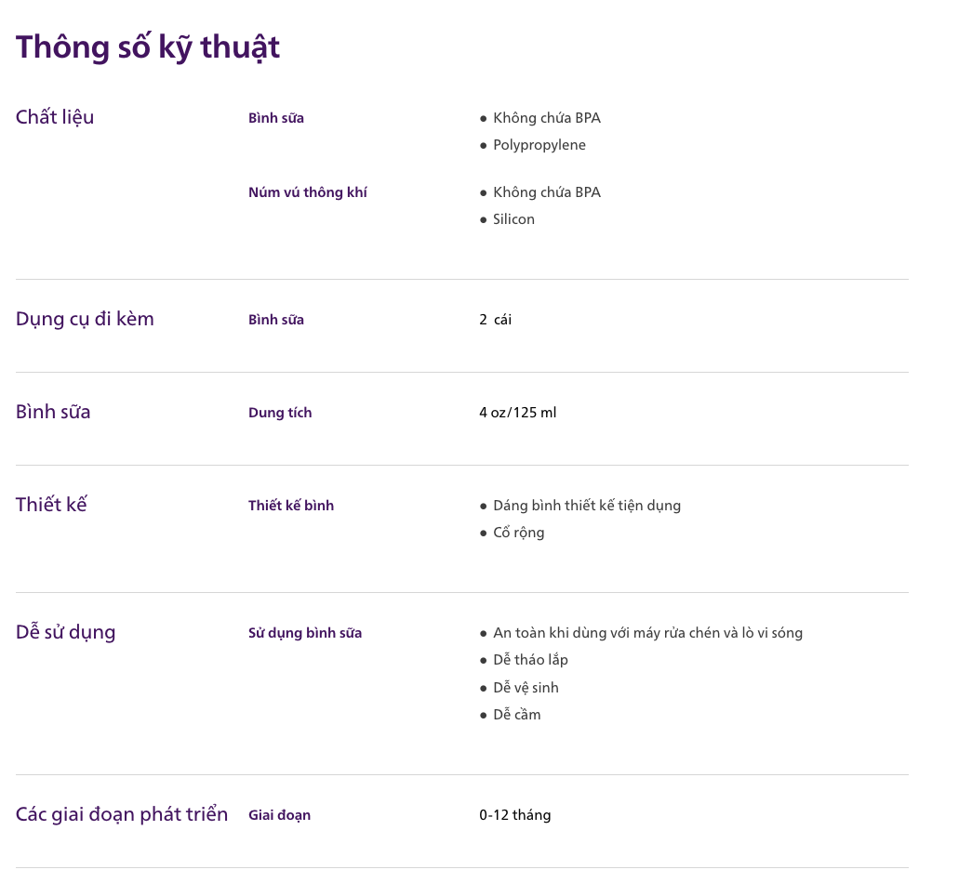Click the 'Dung tích' label
This screenshot has height=870, width=972.
[280, 413]
